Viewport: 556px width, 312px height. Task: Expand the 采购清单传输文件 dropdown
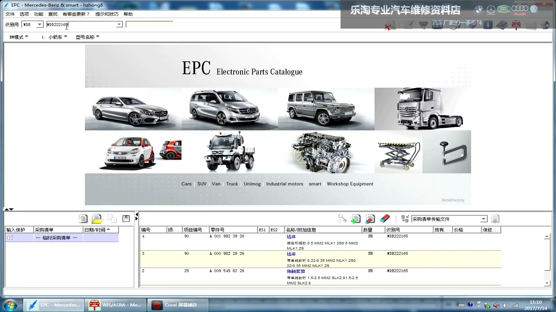[484, 219]
